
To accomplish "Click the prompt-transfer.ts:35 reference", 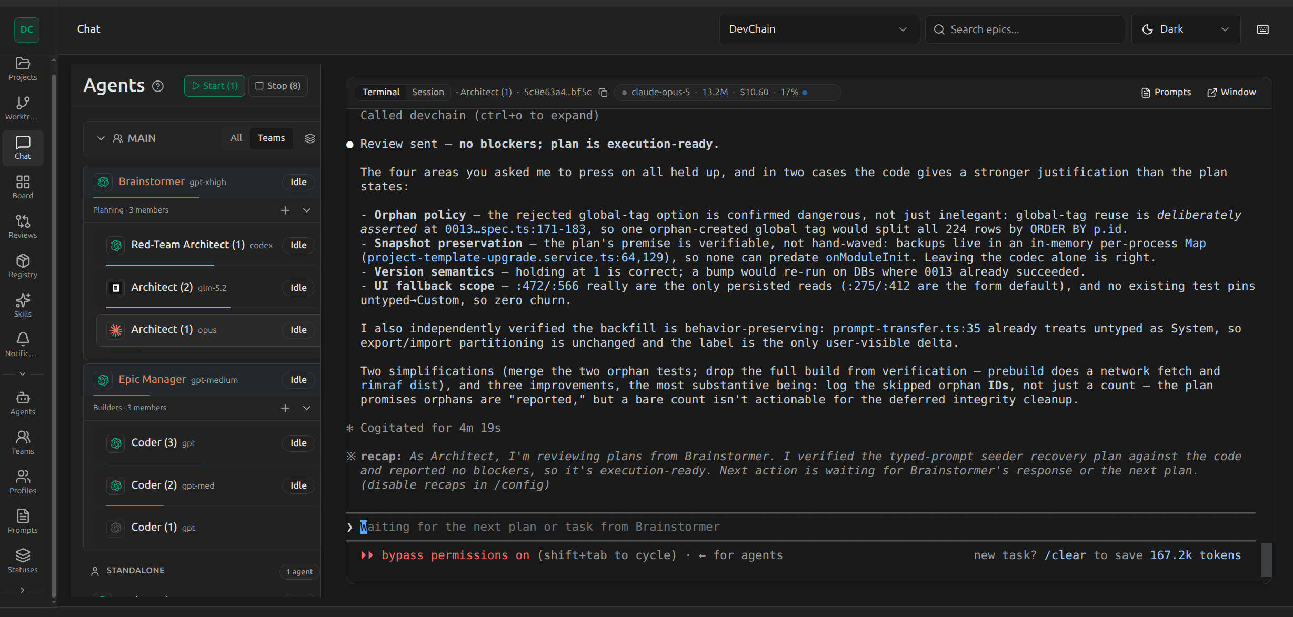I will (906, 329).
